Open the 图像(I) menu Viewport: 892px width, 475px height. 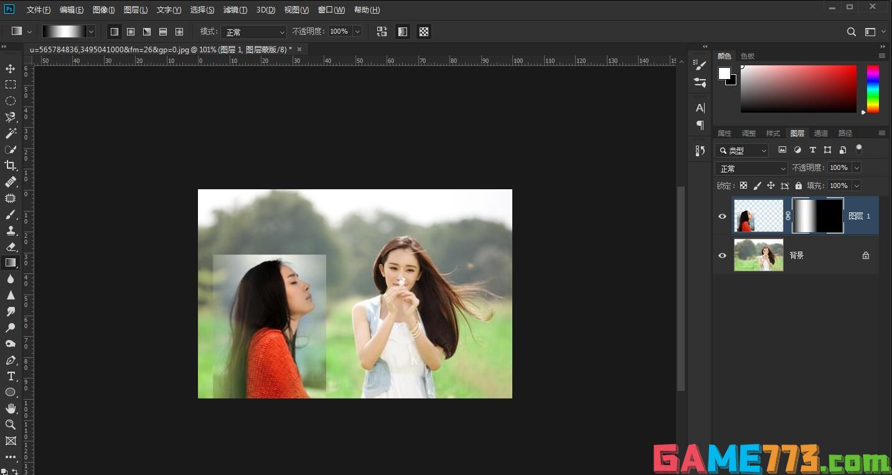point(103,10)
